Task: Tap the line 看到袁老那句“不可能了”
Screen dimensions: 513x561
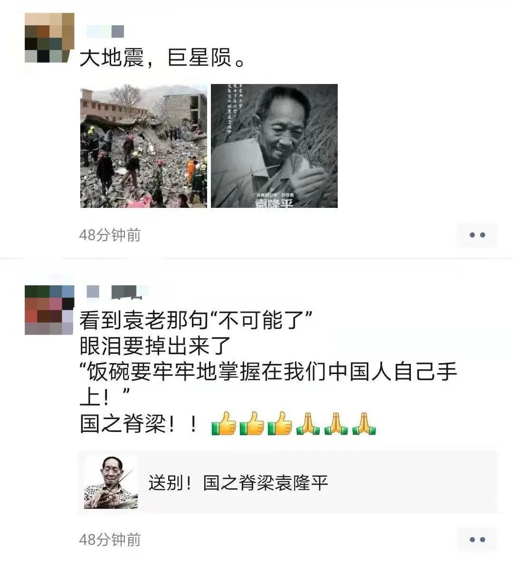Action: 196,320
